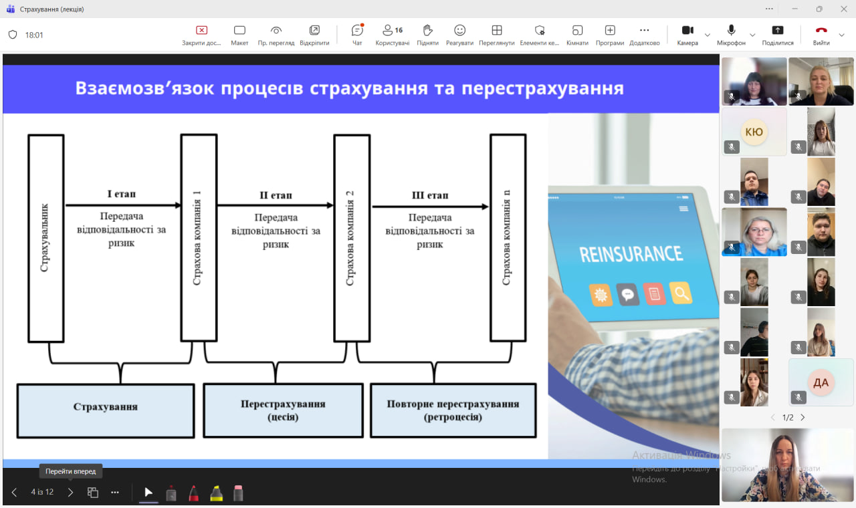Go to the next slide with the forward arrow
Screen dimensions: 856x508
point(70,493)
